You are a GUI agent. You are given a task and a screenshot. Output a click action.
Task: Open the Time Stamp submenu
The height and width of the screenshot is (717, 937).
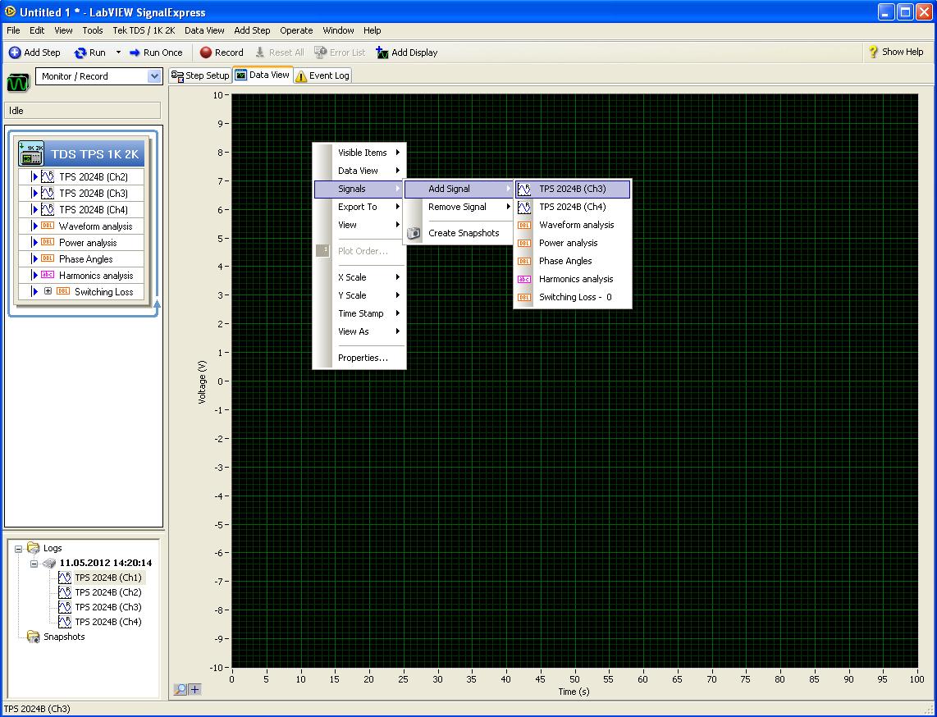(359, 313)
